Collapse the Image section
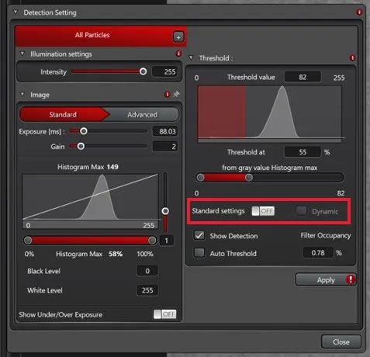370x357 pixels. click(22, 95)
